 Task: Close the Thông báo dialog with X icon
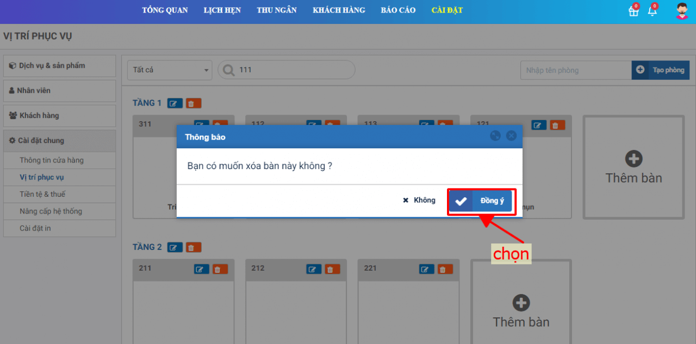pos(511,136)
